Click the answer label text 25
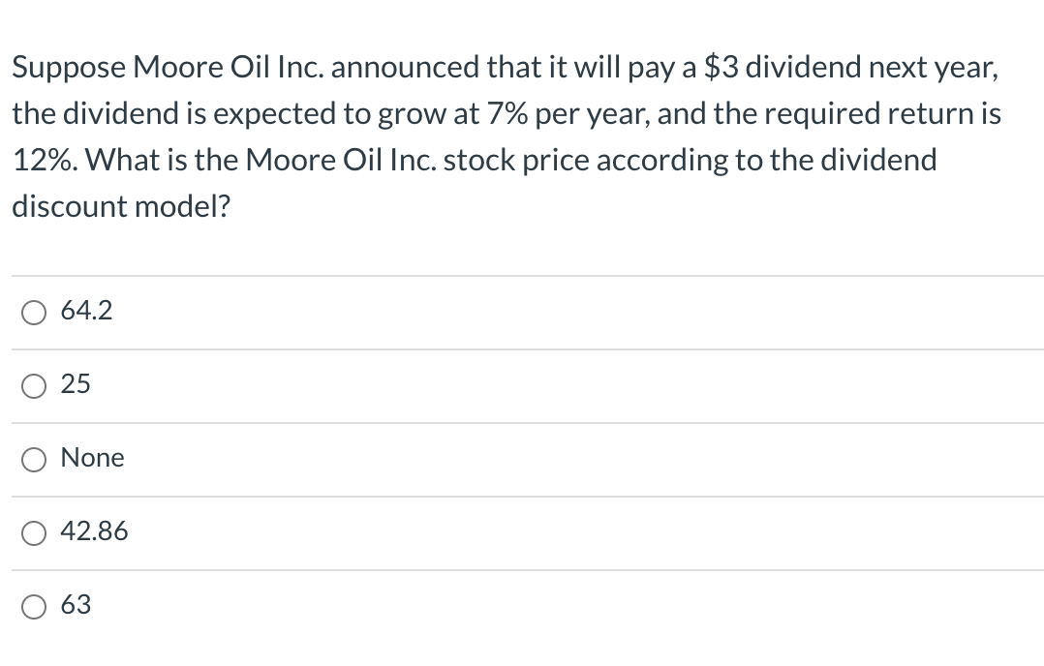1044x666 pixels. pos(77,384)
